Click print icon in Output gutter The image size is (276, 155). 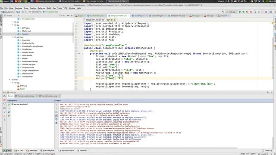click(56, 119)
